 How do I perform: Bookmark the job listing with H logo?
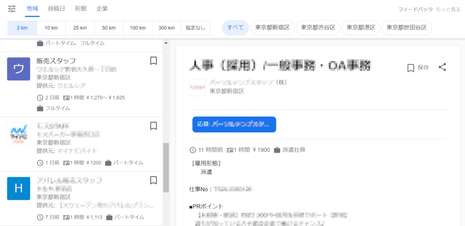coord(153,181)
